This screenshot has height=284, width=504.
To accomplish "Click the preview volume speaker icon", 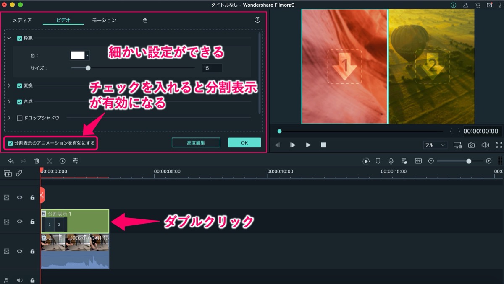I will pos(485,145).
